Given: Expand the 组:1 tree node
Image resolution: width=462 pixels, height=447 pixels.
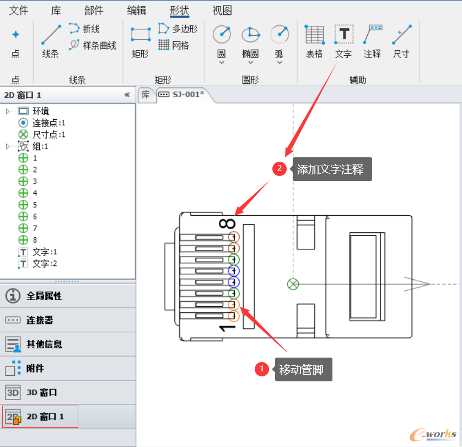Looking at the screenshot, I should pyautogui.click(x=8, y=147).
